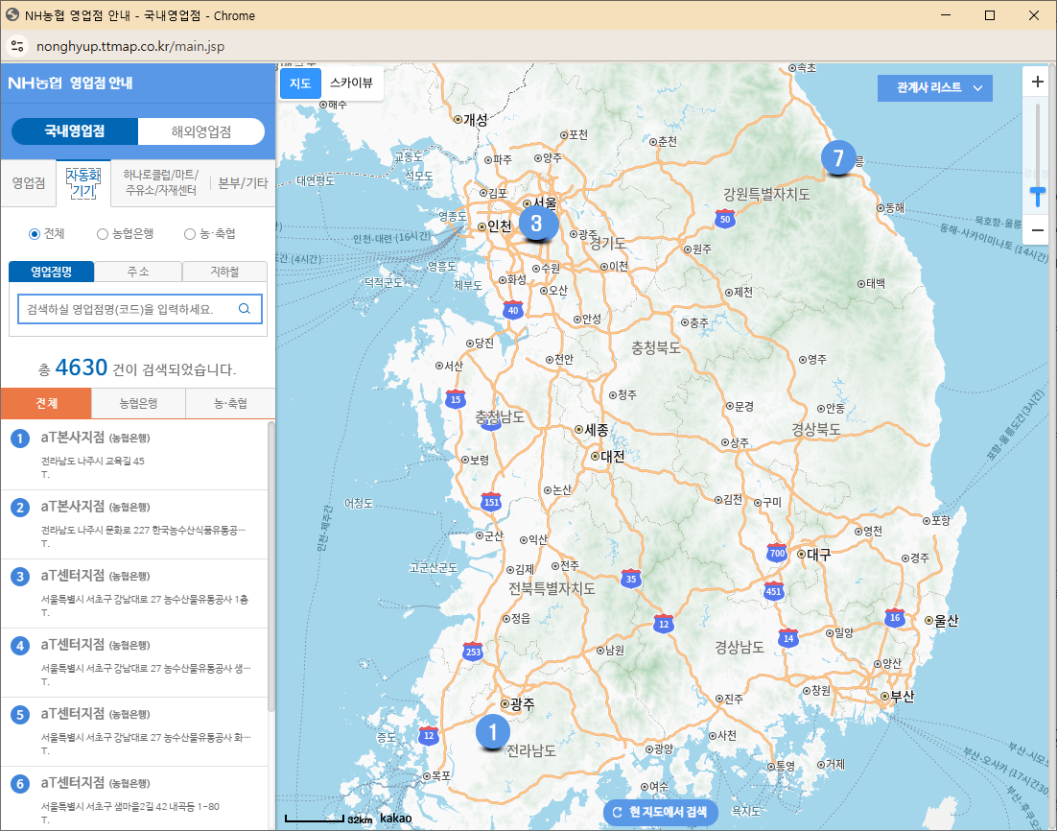Click 현 지도에서 검색 button
This screenshot has width=1057, height=831.
660,812
